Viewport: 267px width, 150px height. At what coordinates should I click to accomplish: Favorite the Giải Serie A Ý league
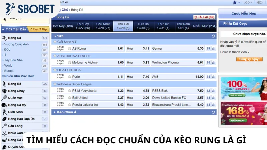coord(55,42)
